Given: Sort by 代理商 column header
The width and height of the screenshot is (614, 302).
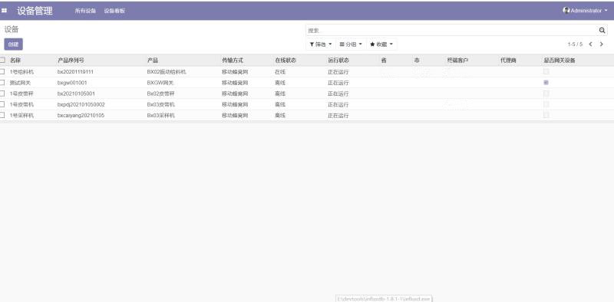Looking at the screenshot, I should coord(508,61).
